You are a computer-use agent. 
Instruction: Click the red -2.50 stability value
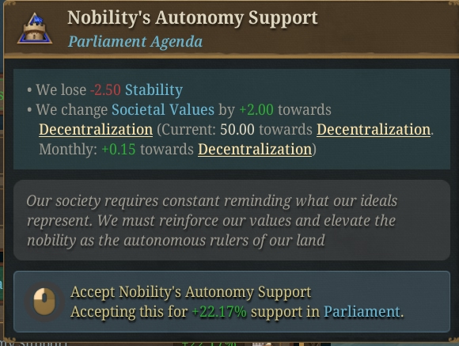point(106,90)
